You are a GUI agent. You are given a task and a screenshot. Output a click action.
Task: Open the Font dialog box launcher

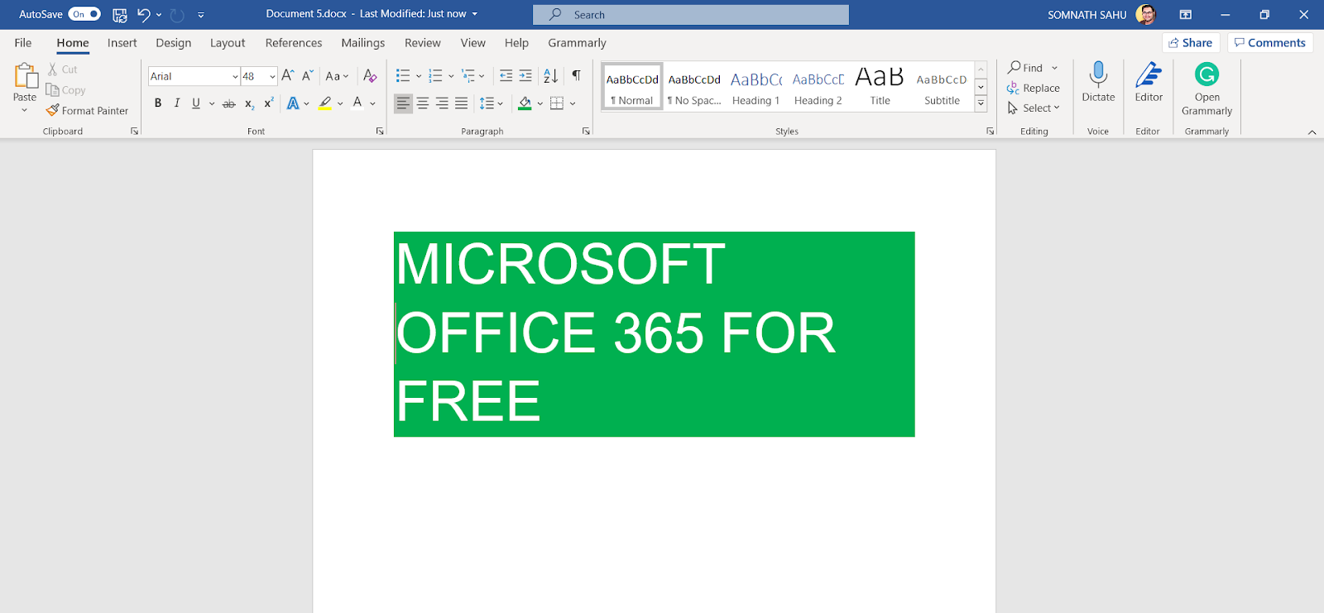(x=380, y=132)
